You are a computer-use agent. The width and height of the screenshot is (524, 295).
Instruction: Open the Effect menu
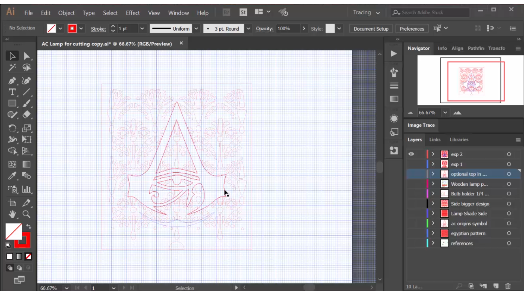pyautogui.click(x=133, y=13)
